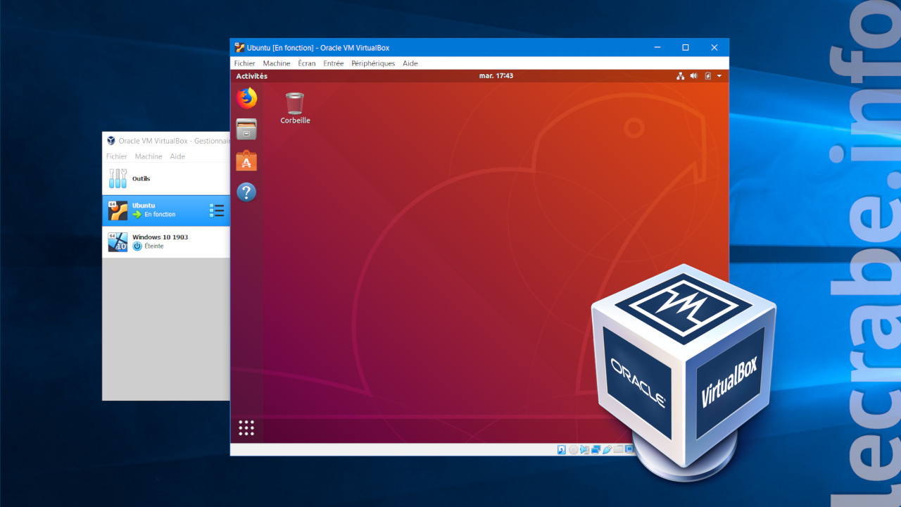Click the network icon in Ubuntu top bar
The image size is (901, 507).
coord(680,76)
